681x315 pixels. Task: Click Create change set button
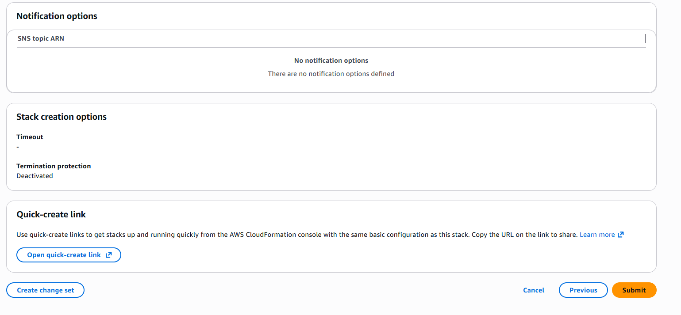[45, 290]
